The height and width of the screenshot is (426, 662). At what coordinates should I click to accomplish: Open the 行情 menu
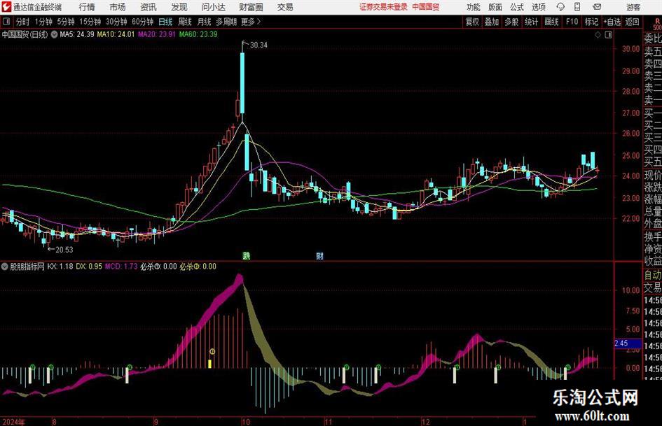(x=87, y=7)
